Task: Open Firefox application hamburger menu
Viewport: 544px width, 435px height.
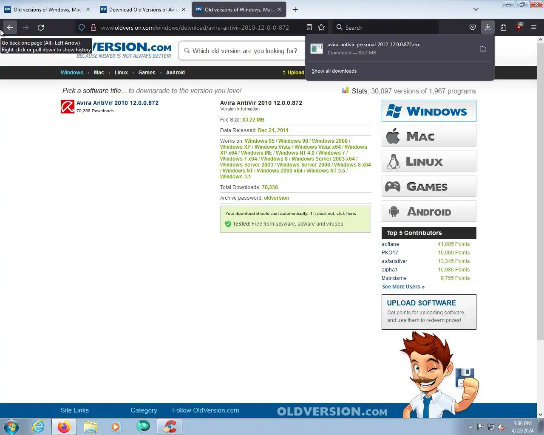Action: pos(534,28)
